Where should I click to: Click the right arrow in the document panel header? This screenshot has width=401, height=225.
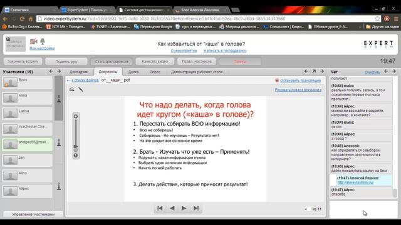point(322,71)
